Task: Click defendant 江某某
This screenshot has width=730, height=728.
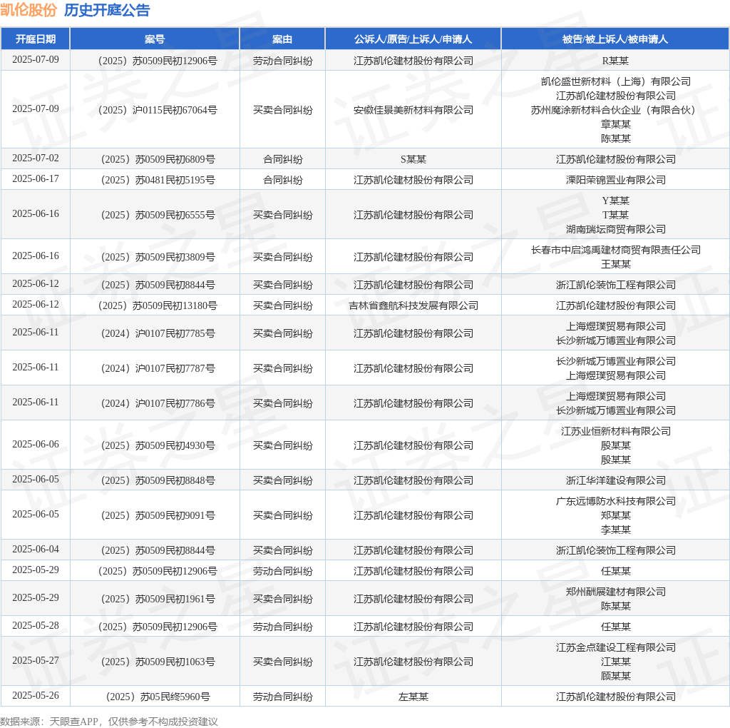Action: 615,662
